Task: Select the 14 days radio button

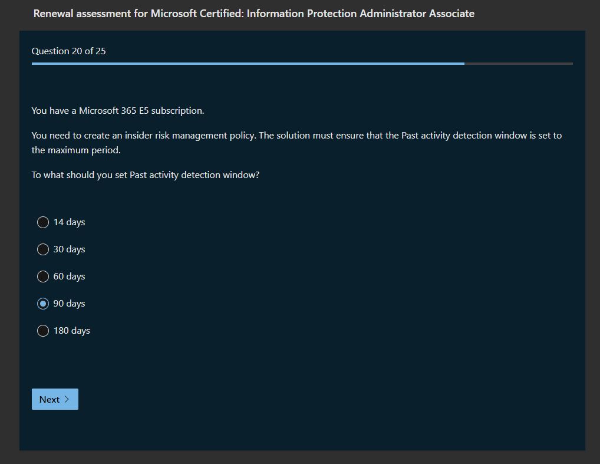Action: 43,222
